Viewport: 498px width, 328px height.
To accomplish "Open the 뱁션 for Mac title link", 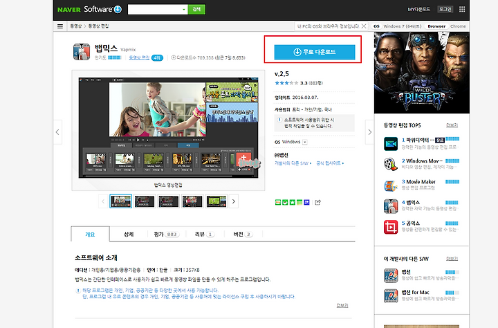I will (415, 292).
